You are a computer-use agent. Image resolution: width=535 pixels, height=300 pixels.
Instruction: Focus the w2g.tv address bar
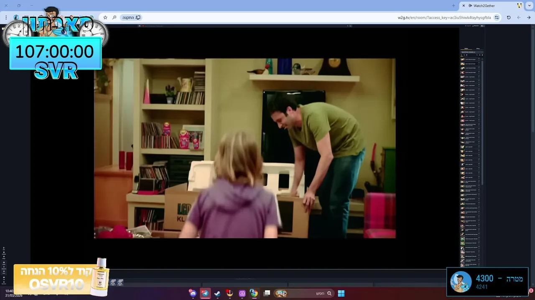pos(301,17)
